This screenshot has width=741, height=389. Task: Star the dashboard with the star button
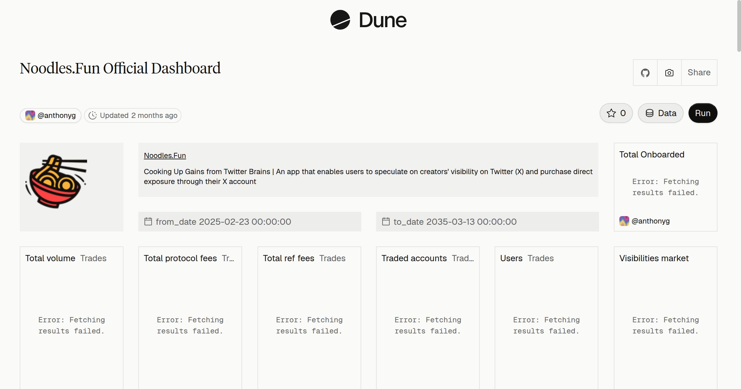(616, 113)
